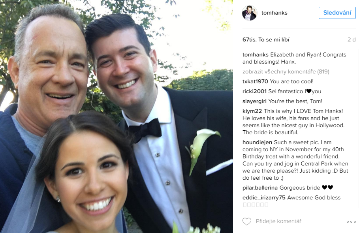This screenshot has width=359, height=233.
Task: Open eddie_irizarry75 profile link
Action: click(x=264, y=197)
